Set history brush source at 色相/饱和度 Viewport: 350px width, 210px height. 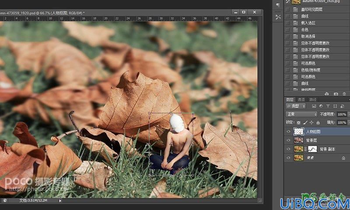(287, 70)
